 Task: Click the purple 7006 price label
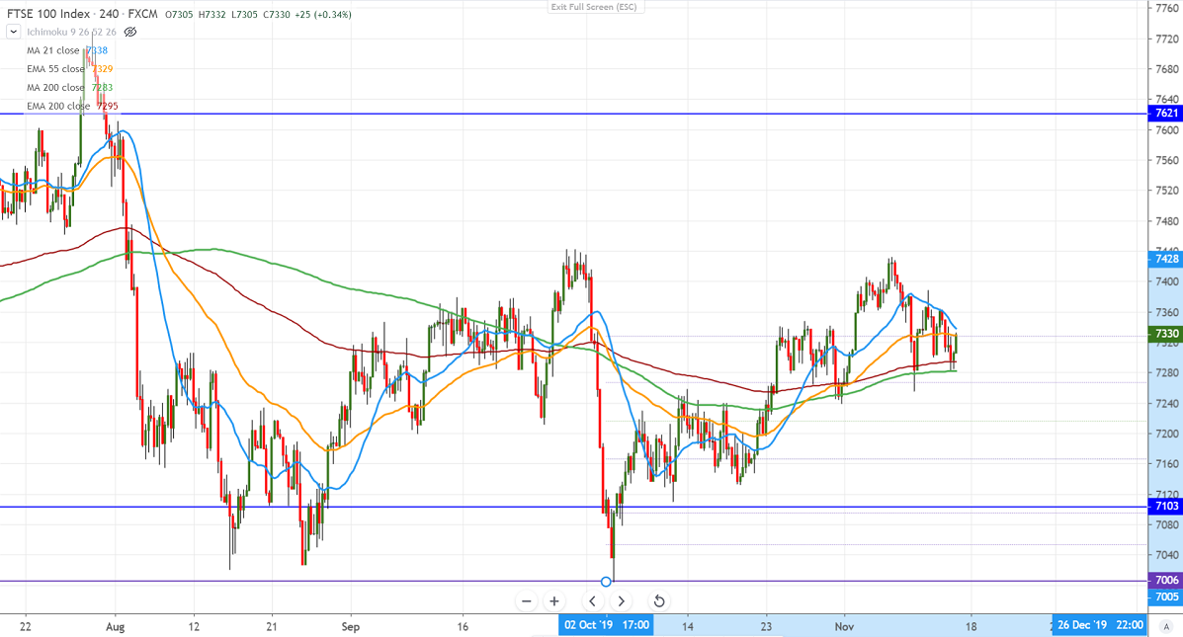[x=1165, y=580]
